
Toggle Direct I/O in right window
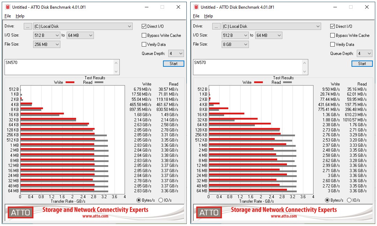[333, 26]
